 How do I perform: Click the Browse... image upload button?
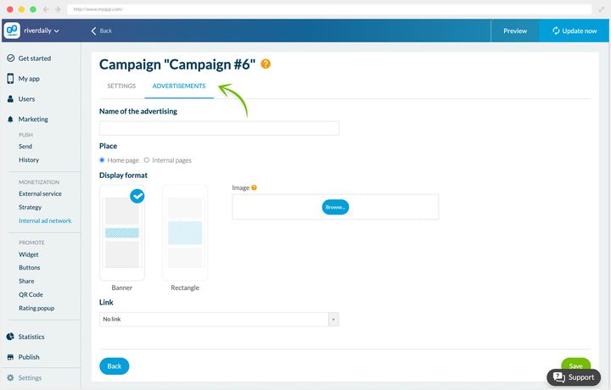(x=335, y=207)
